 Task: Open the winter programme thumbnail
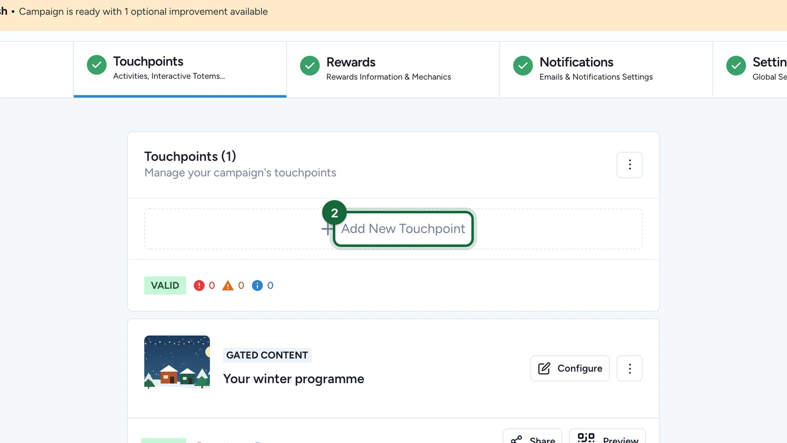(x=177, y=362)
